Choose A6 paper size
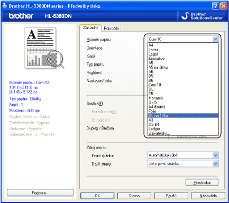The width and height of the screenshot is (229, 203). 183,72
